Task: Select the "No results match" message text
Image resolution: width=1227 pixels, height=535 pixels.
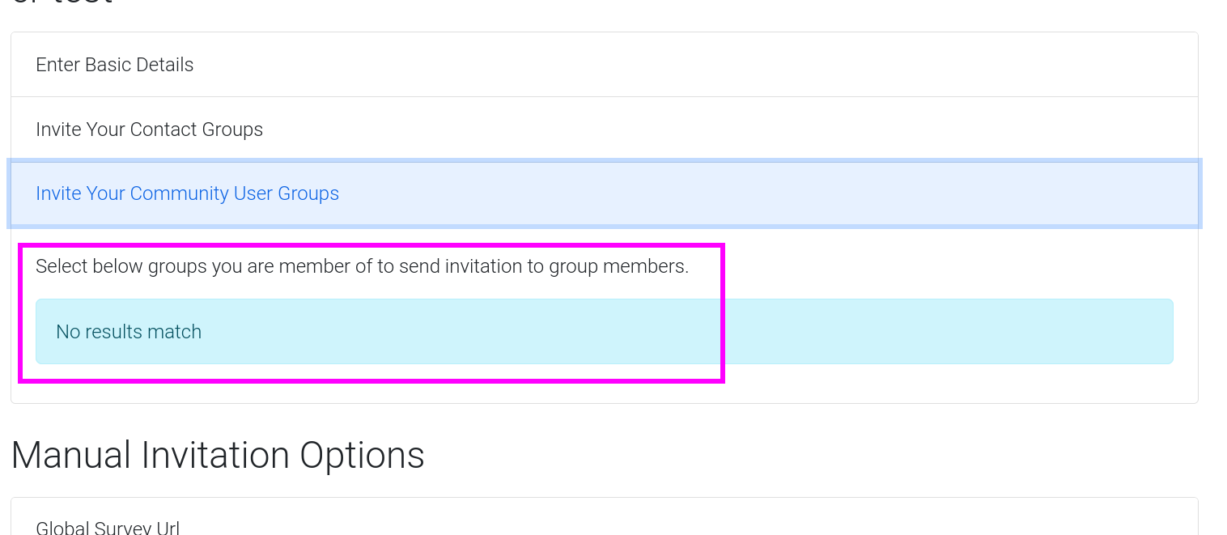Action: tap(129, 332)
